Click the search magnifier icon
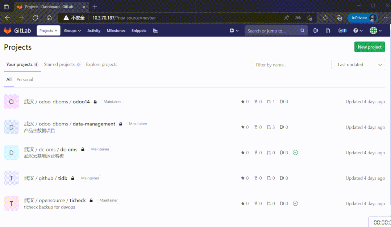391x227 pixels. (303, 31)
